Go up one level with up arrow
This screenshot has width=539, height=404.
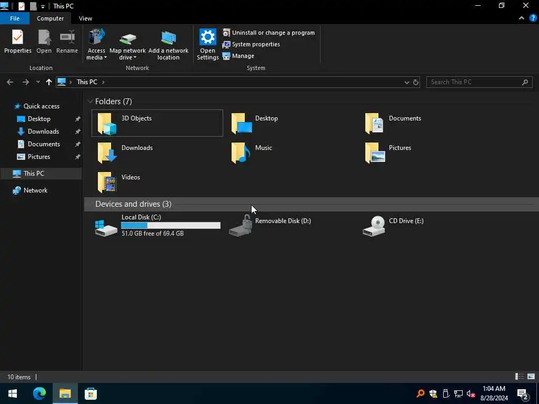pos(49,82)
